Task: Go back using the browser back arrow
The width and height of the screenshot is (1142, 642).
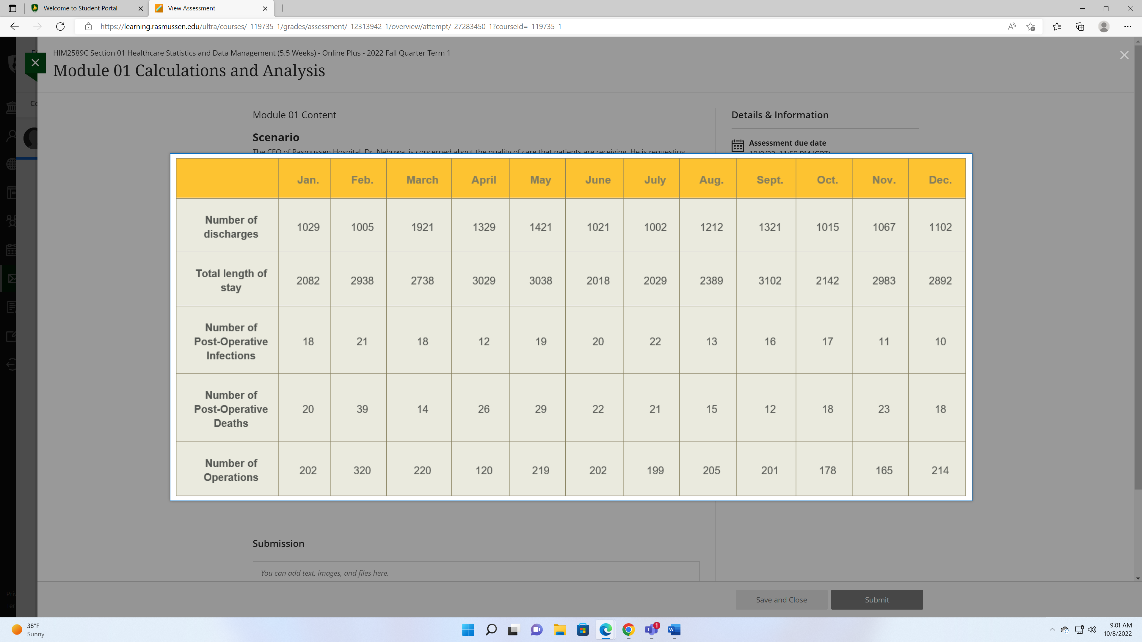Action: 14,26
